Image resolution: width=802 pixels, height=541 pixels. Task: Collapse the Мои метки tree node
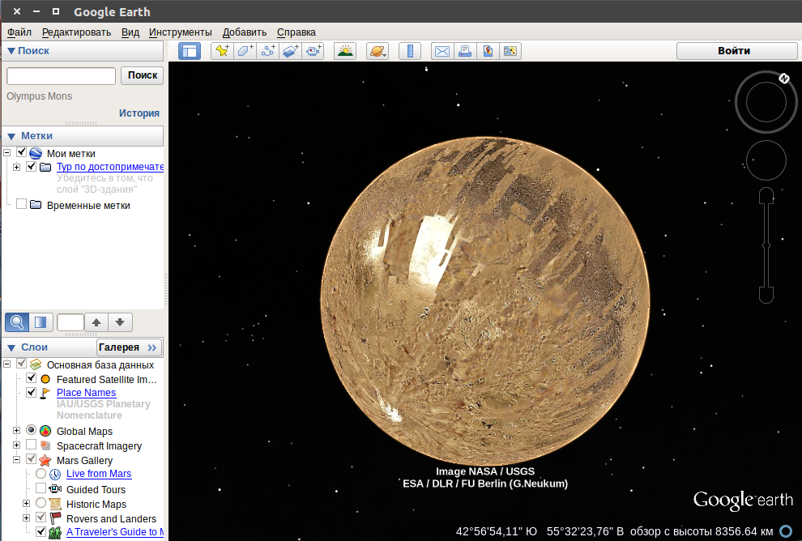[x=6, y=152]
